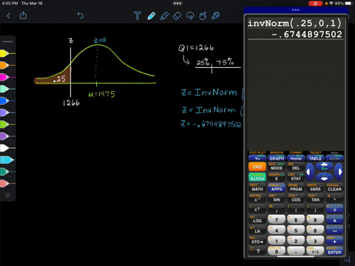This screenshot has height=266, width=355.
Task: Pick the cyan pen in sidebar
Action: click(7, 160)
